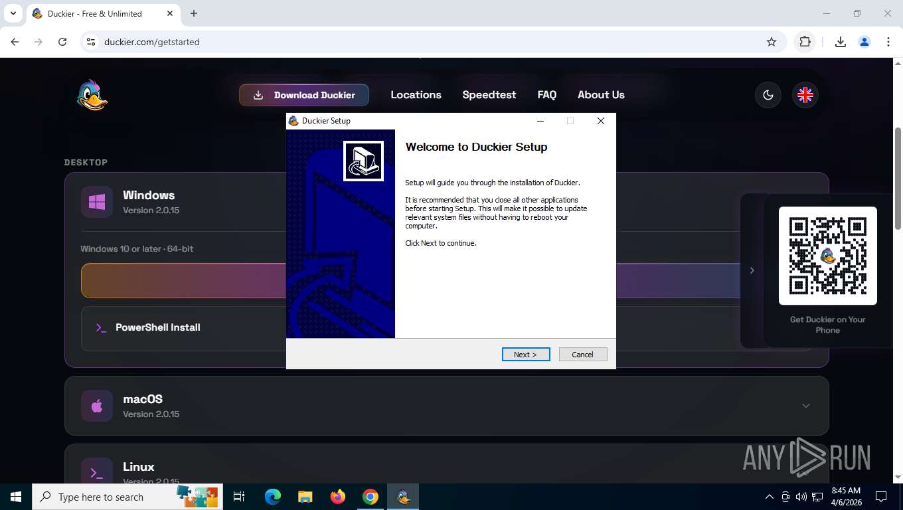The image size is (903, 510).
Task: Close the Duckier Setup dialog
Action: pyautogui.click(x=601, y=121)
